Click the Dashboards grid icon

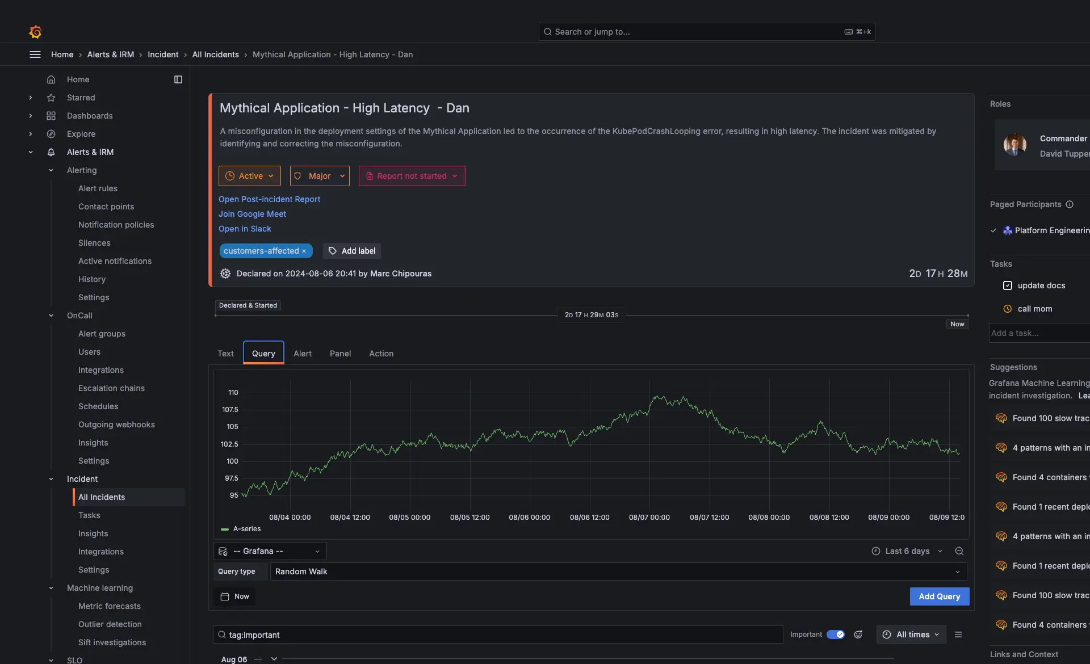tap(51, 116)
